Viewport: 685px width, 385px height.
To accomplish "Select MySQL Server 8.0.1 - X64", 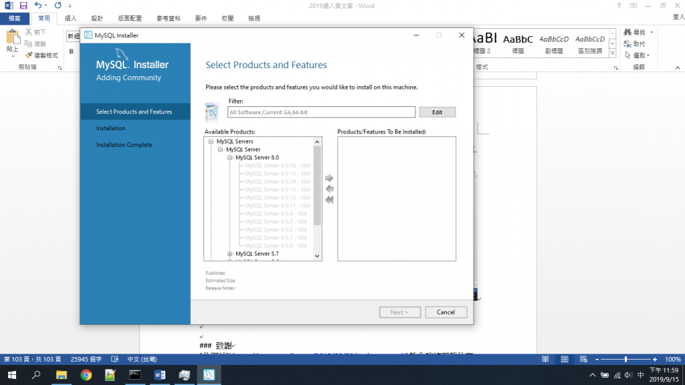I will point(276,237).
